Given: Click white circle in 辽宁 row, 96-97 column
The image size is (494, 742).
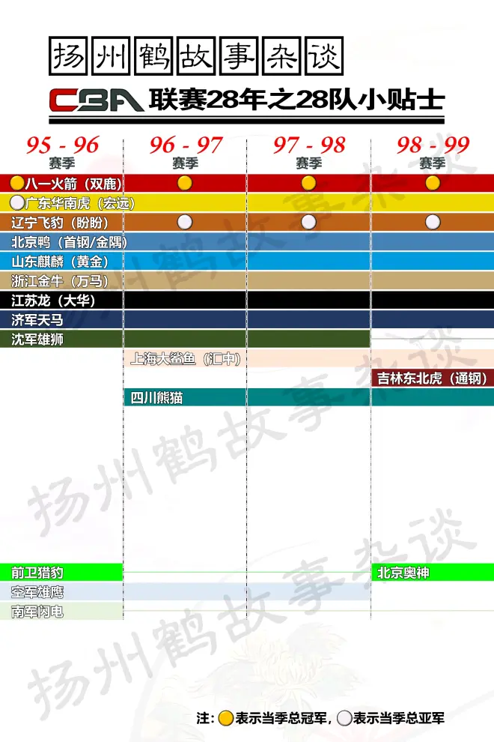Looking at the screenshot, I should [185, 222].
